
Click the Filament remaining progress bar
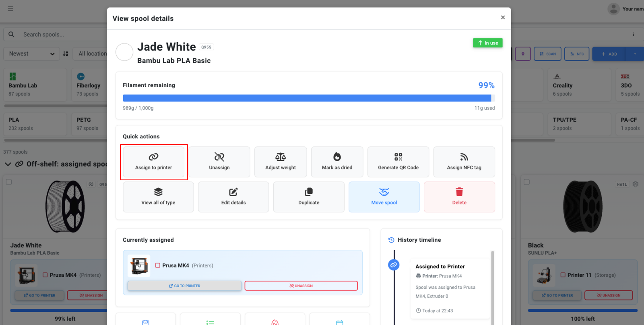tap(309, 98)
